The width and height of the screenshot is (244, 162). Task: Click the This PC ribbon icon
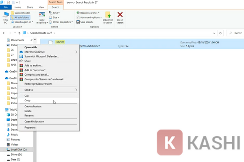click(5, 16)
